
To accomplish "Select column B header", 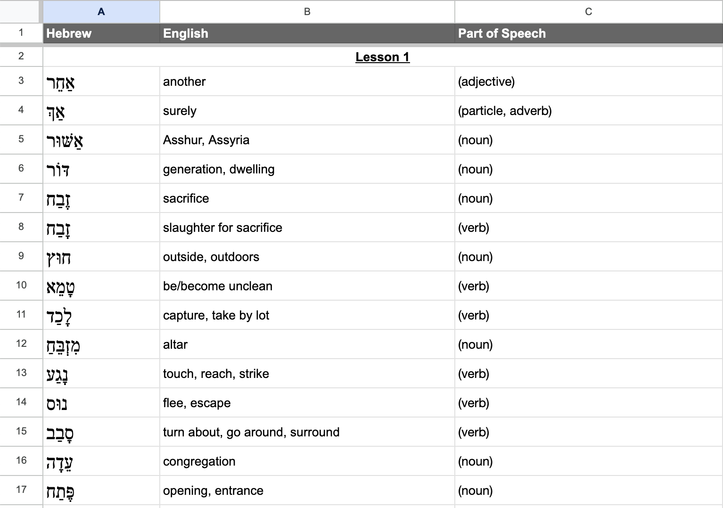I will pos(307,12).
